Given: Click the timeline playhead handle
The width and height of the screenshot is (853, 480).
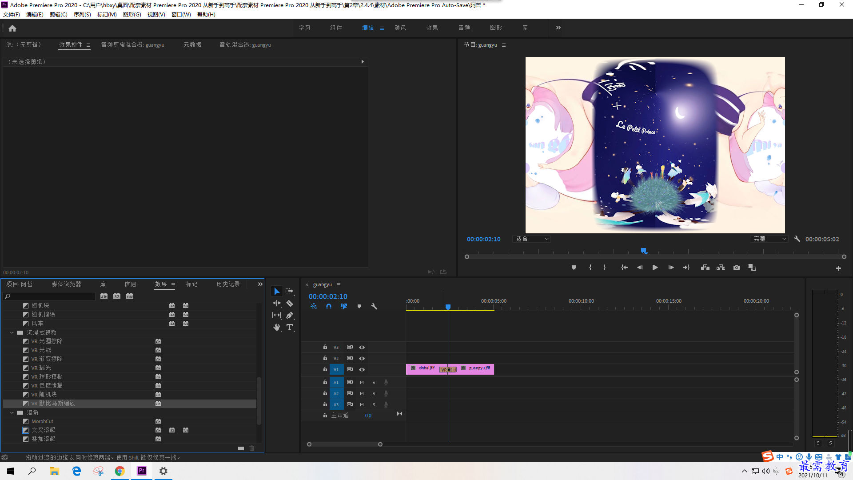Looking at the screenshot, I should point(448,307).
